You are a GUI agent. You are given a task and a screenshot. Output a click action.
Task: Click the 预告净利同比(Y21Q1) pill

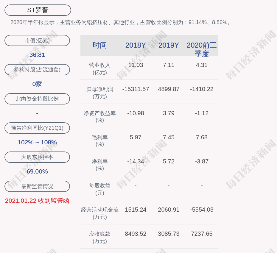(37, 128)
